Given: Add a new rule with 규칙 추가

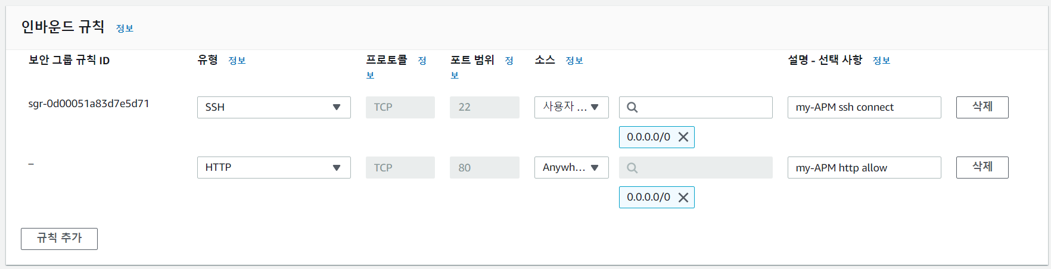Looking at the screenshot, I should pos(59,239).
